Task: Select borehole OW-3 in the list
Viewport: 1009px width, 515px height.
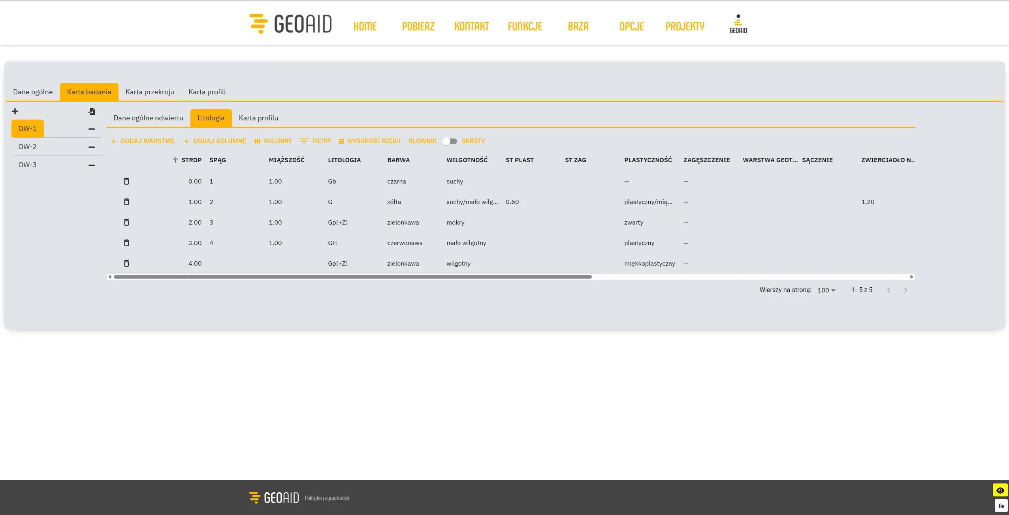Action: point(27,165)
